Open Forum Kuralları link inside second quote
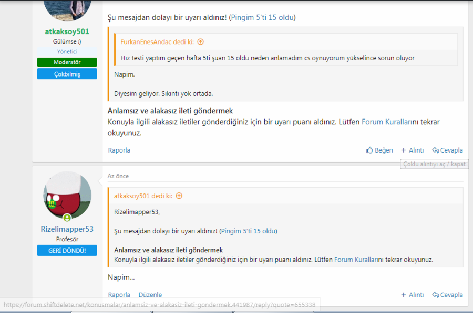This screenshot has width=473, height=313. (x=356, y=260)
